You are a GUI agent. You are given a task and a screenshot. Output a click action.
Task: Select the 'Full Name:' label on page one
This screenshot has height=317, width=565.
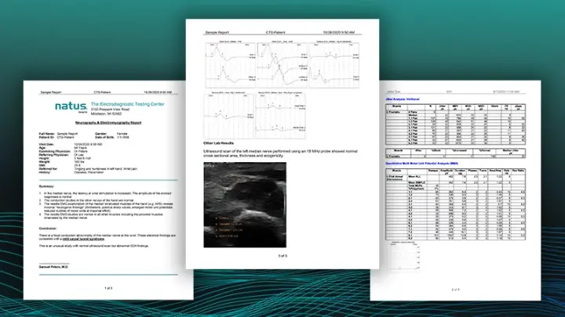click(47, 134)
